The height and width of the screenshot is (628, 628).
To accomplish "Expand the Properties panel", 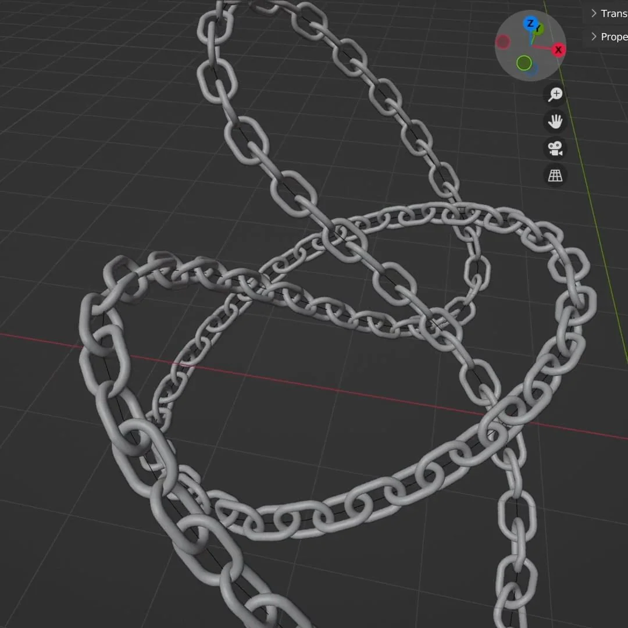I will [608, 37].
